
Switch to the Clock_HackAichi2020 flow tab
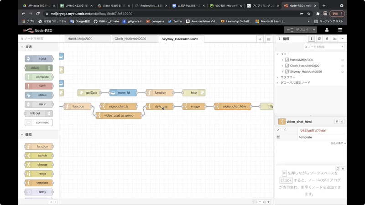coord(130,39)
